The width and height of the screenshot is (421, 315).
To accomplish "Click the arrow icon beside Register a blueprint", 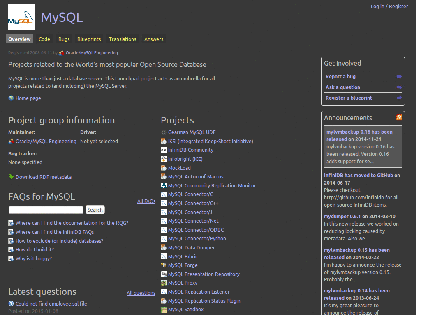I will (399, 98).
